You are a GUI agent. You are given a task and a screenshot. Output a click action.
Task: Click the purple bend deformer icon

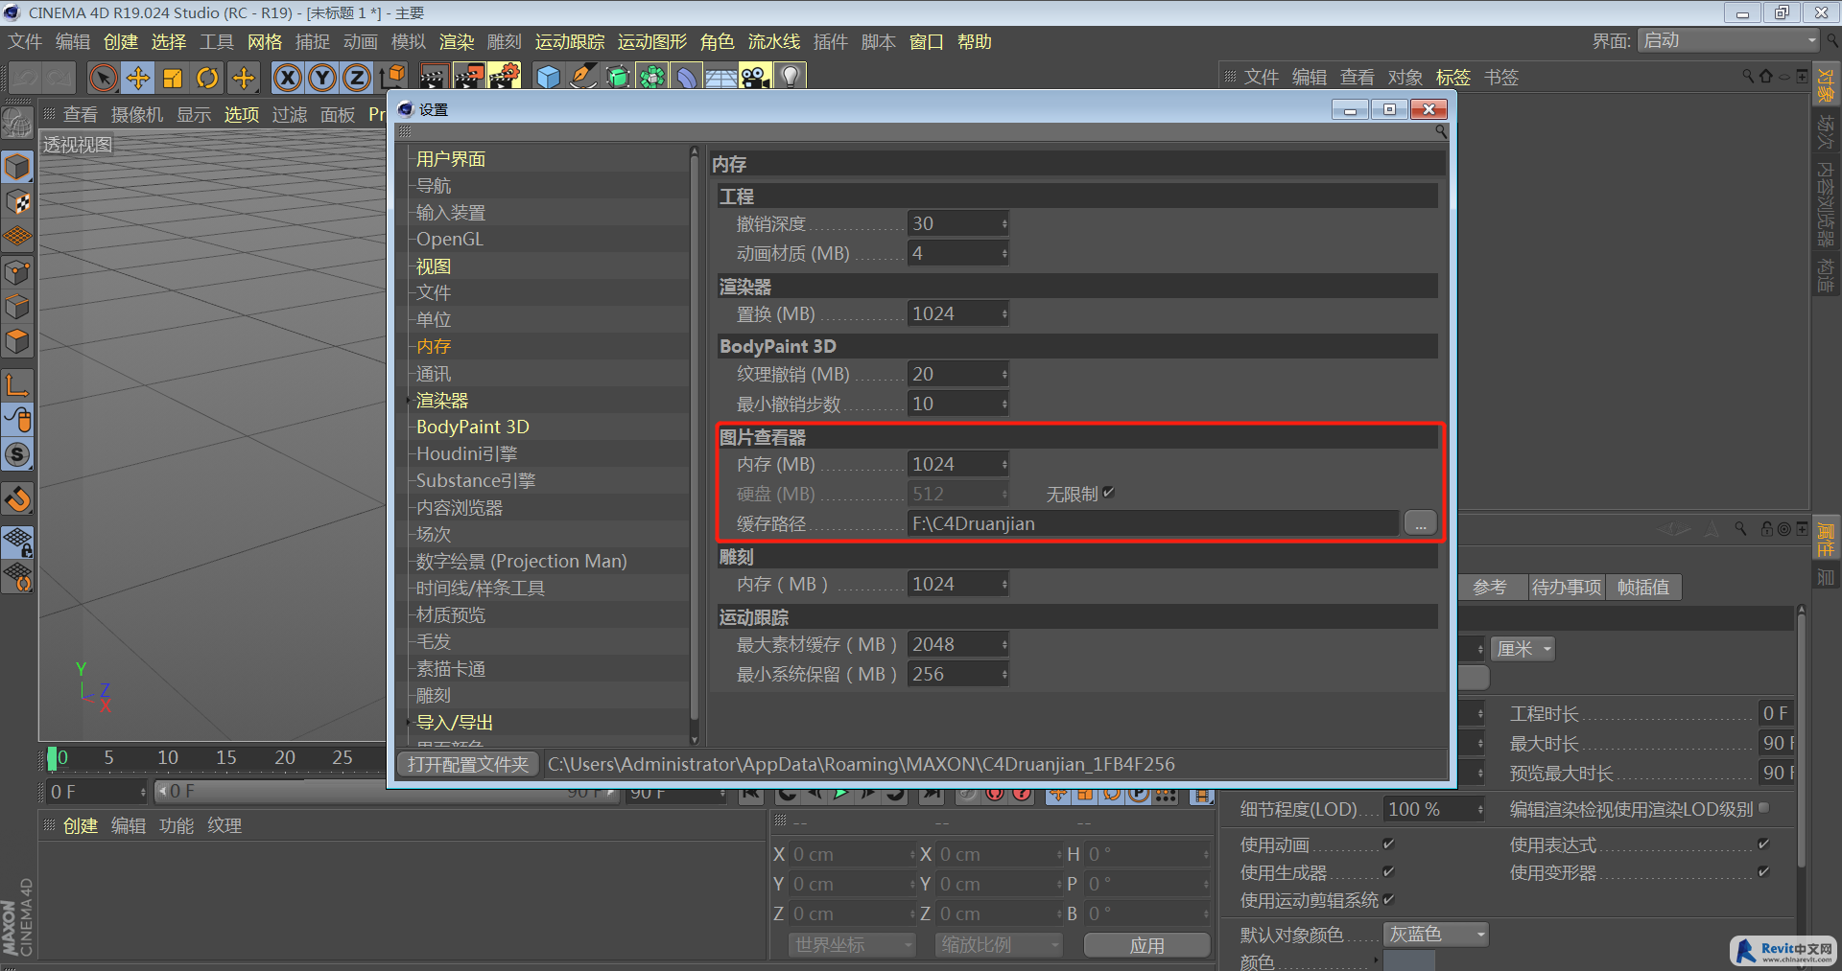point(687,77)
